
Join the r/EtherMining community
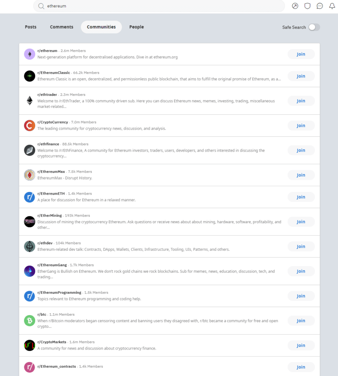[x=301, y=222]
